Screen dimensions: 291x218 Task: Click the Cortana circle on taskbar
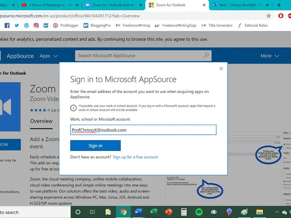click(78, 212)
